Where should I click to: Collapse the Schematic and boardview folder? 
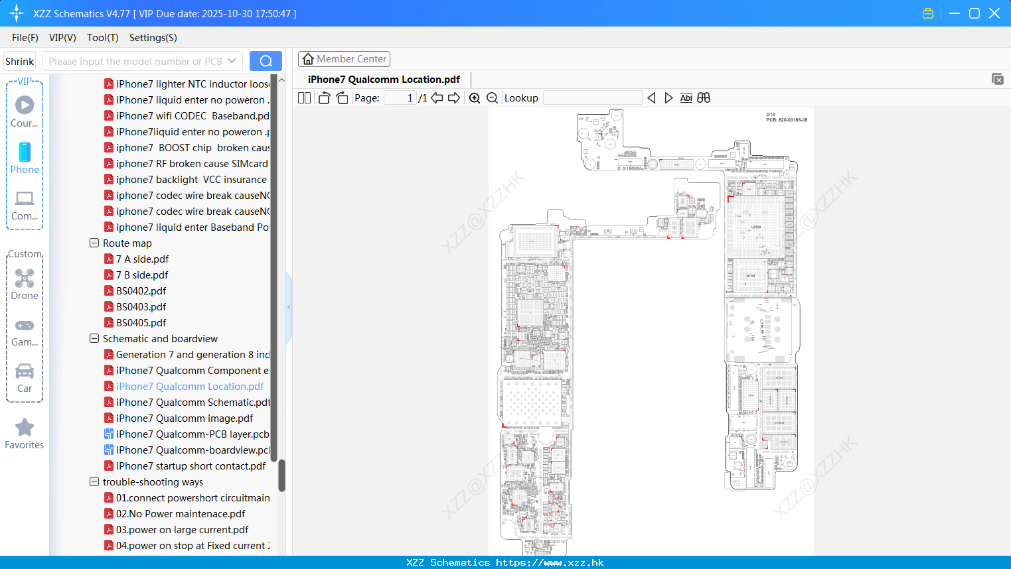pos(94,338)
